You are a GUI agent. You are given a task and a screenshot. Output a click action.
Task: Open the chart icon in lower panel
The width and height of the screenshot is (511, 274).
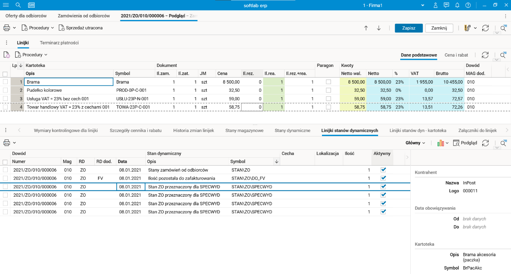coord(440,143)
